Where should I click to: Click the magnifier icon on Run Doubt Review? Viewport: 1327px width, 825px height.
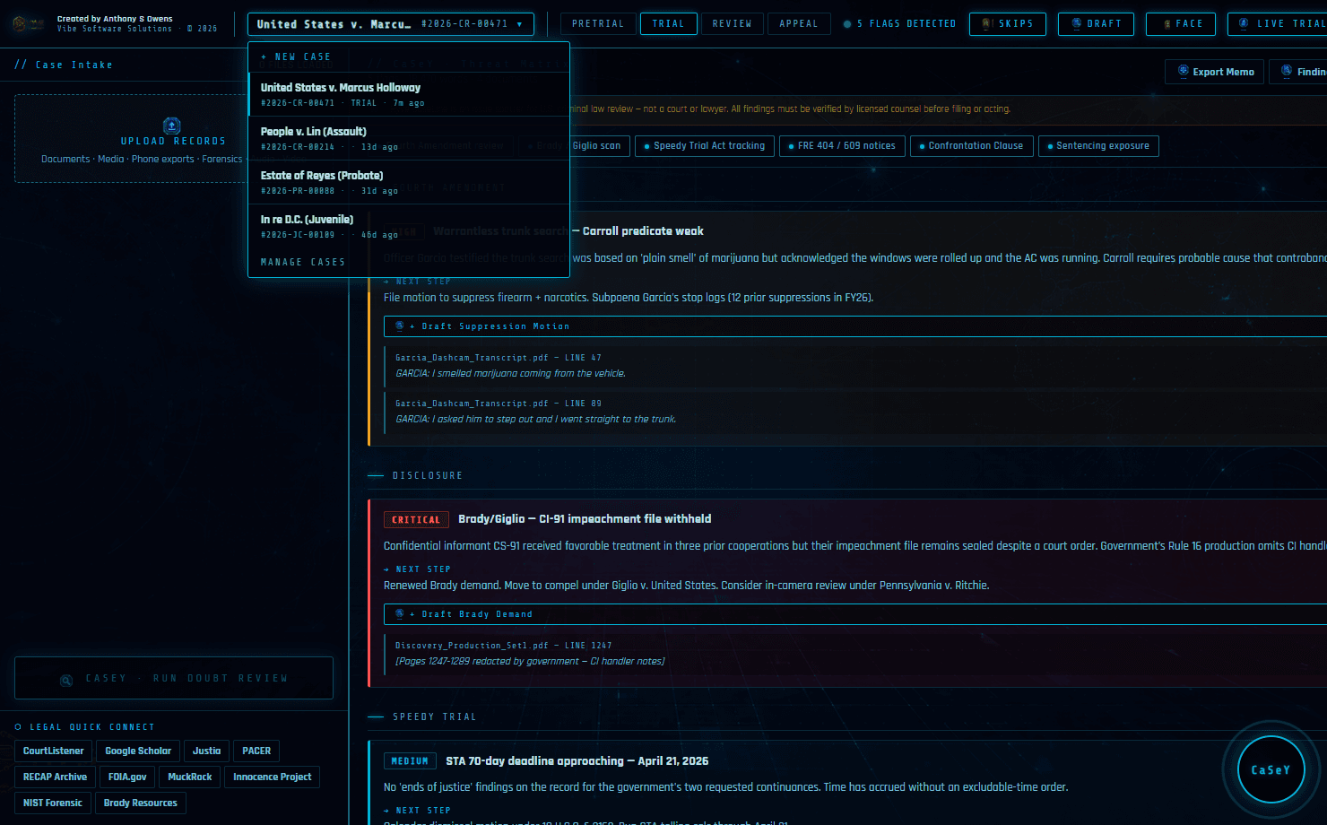click(x=66, y=680)
